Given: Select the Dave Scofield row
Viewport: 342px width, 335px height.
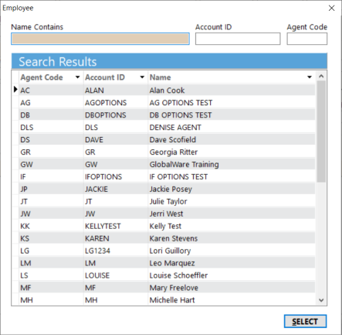Looking at the screenshot, I should click(x=167, y=140).
